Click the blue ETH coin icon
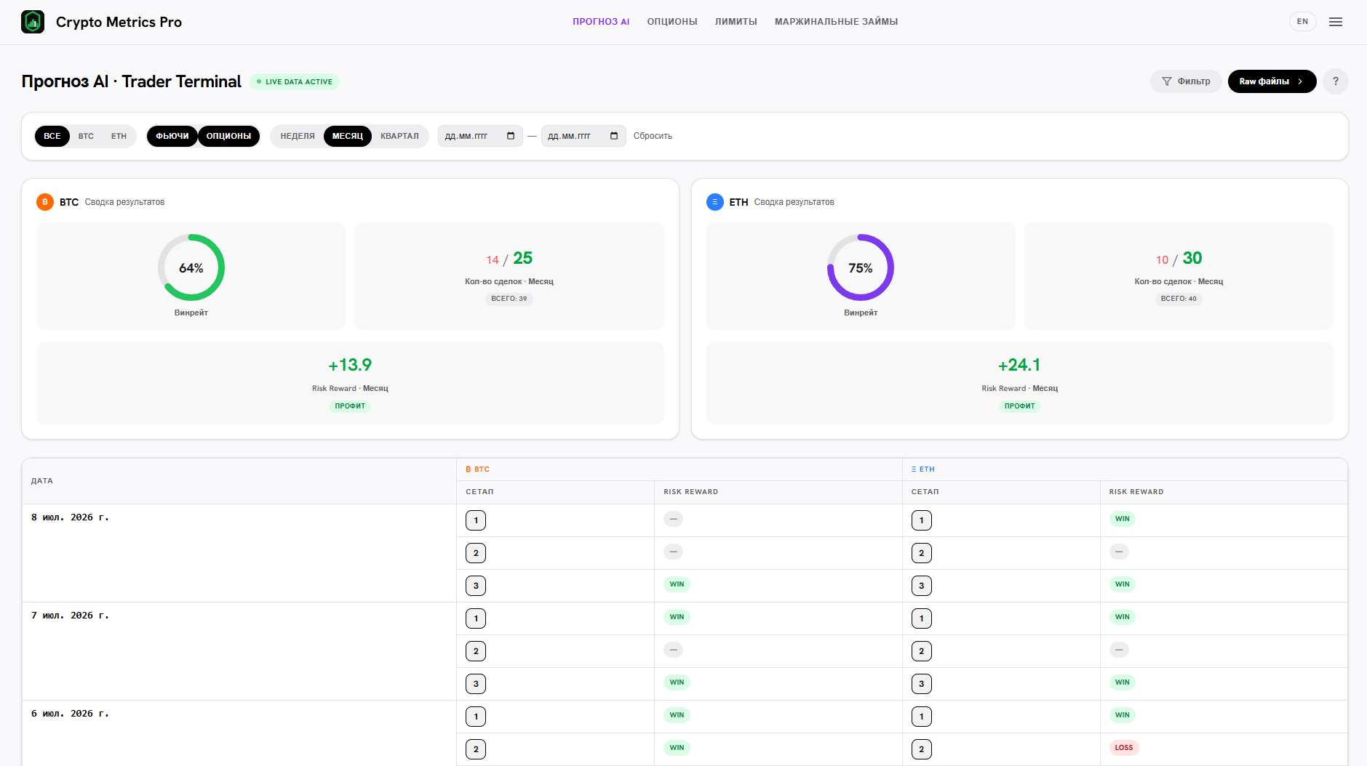 pyautogui.click(x=714, y=202)
